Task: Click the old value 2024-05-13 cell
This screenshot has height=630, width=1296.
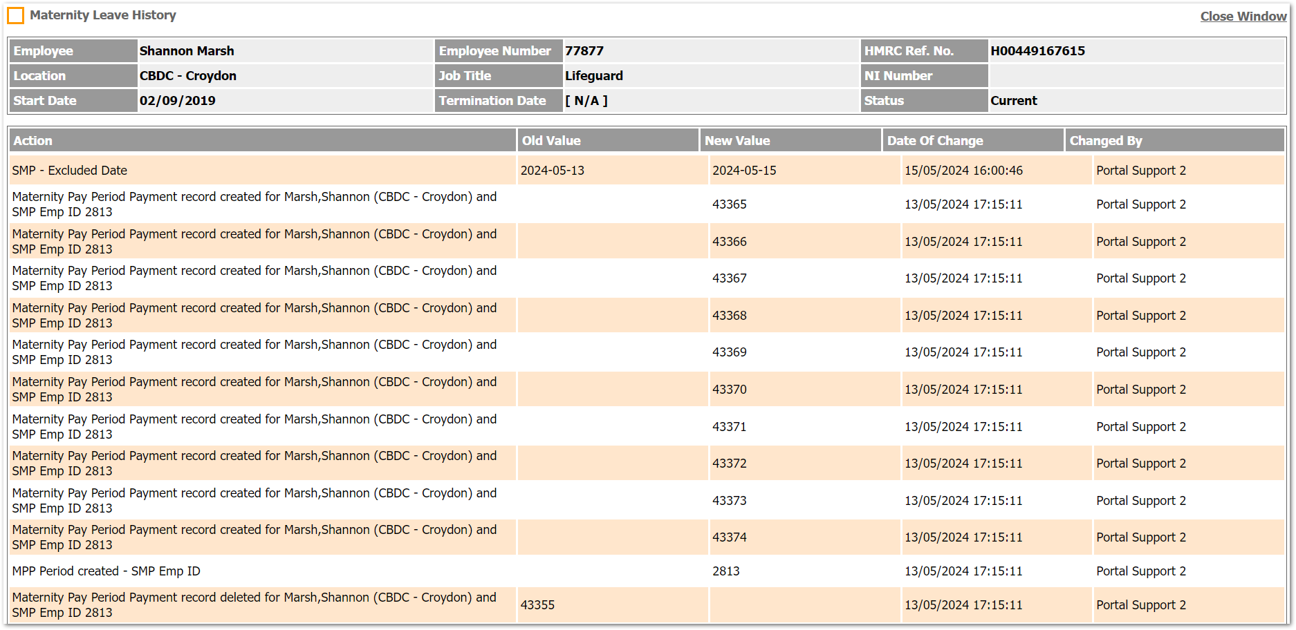Action: tap(553, 171)
